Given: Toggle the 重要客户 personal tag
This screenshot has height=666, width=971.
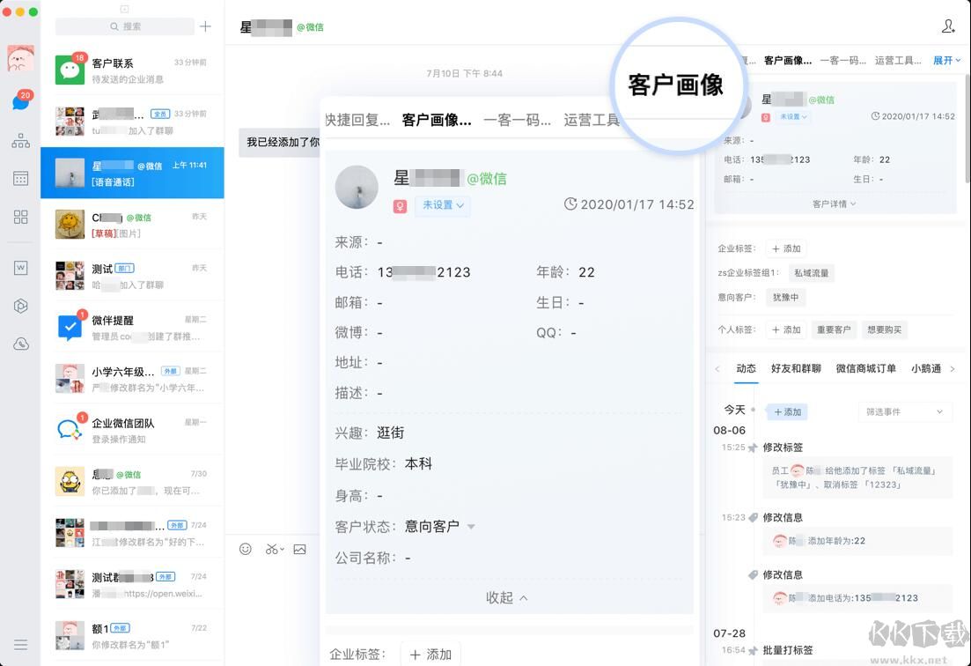Looking at the screenshot, I should pyautogui.click(x=833, y=329).
